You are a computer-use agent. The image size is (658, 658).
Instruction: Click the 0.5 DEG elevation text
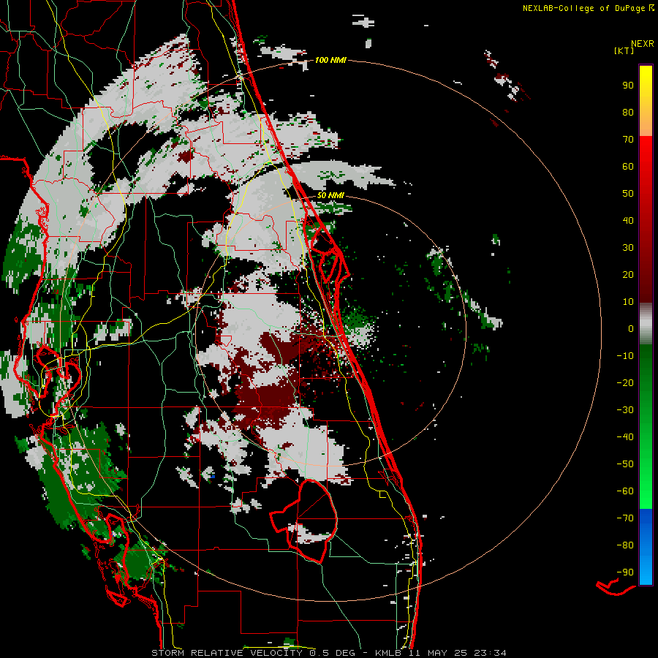click(333, 653)
